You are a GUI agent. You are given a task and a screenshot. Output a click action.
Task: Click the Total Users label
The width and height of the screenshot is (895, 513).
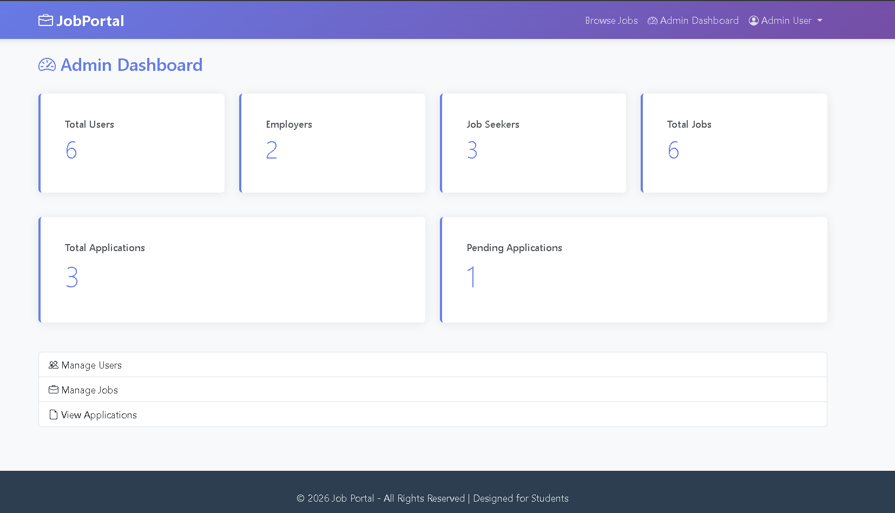[89, 124]
